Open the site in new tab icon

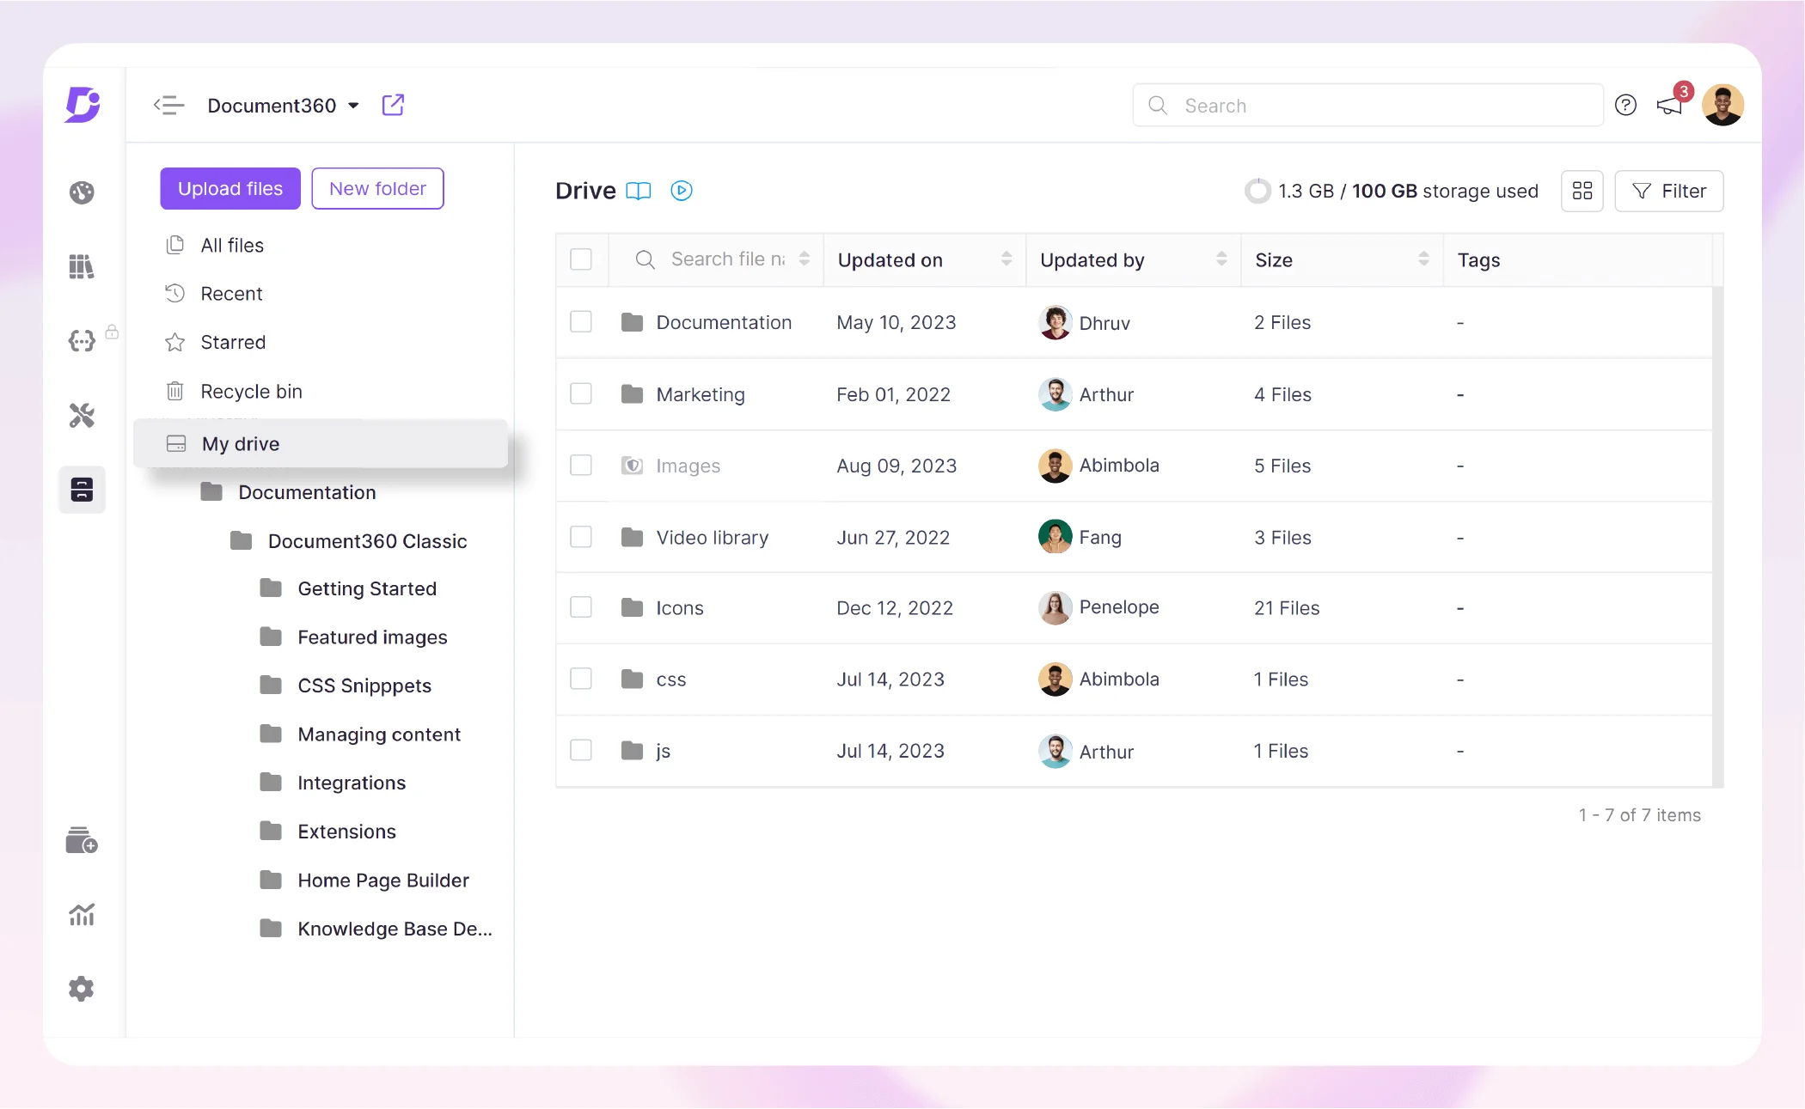(x=393, y=105)
